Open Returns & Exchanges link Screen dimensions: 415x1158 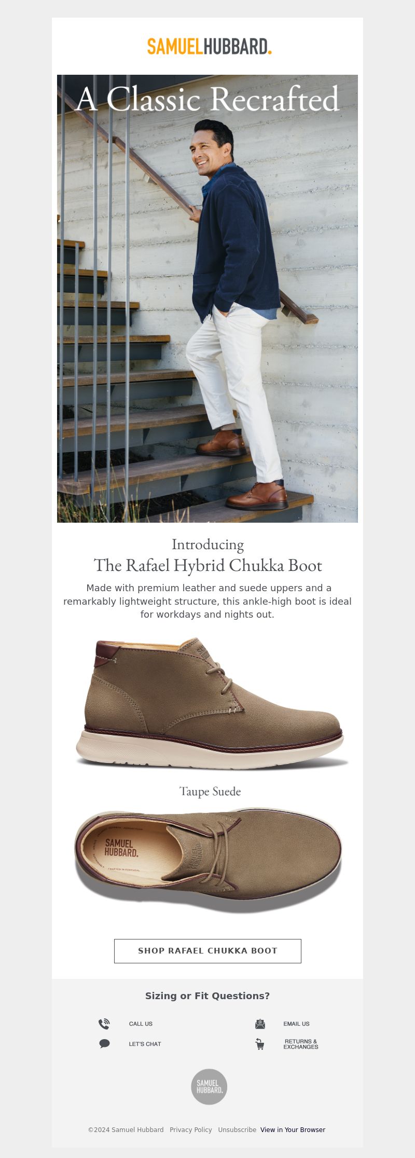point(301,1044)
